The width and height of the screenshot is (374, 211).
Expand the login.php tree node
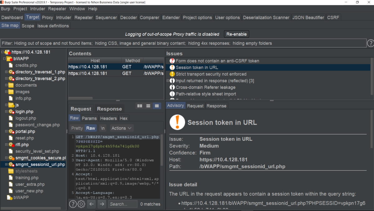pyautogui.click(x=6, y=111)
